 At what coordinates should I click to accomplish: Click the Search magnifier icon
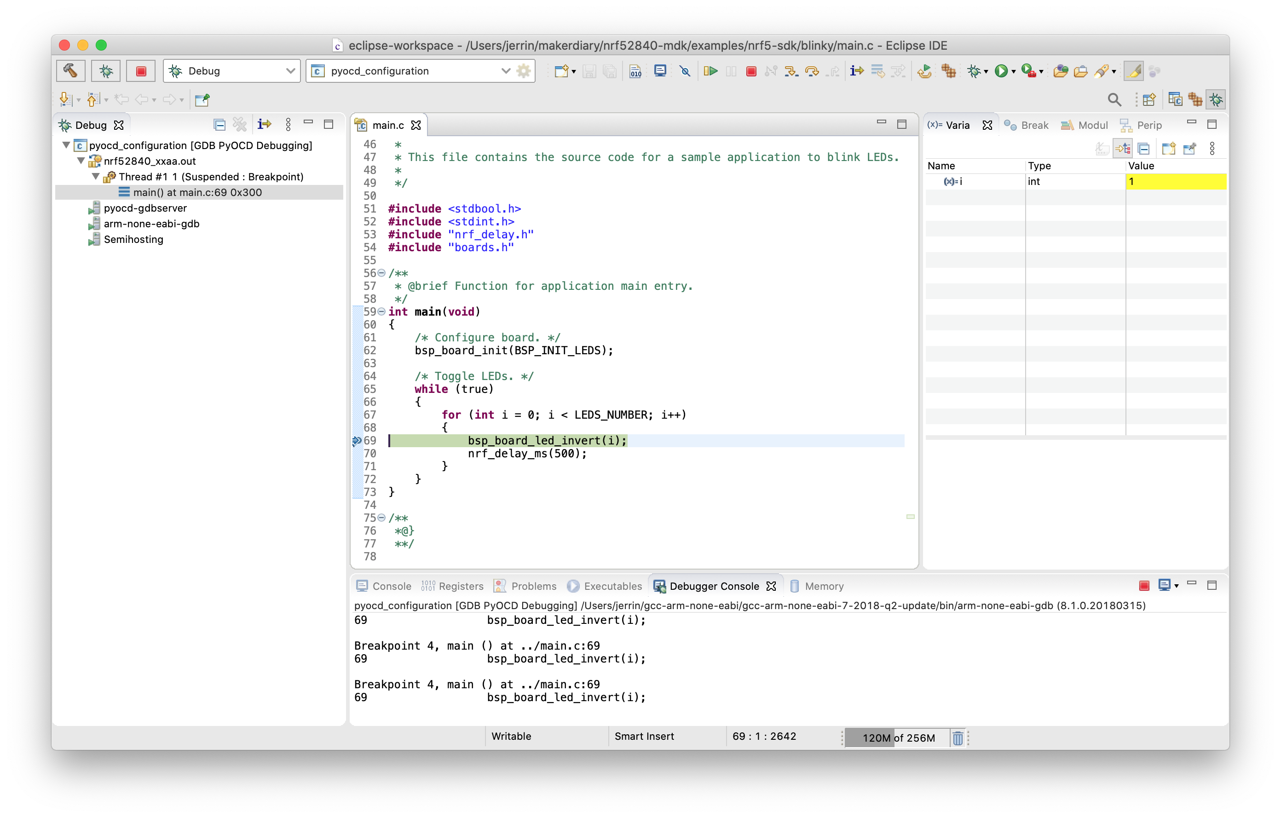point(1114,99)
